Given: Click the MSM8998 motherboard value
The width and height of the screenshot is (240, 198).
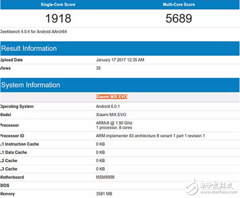Looking at the screenshot, I should 106,177.
